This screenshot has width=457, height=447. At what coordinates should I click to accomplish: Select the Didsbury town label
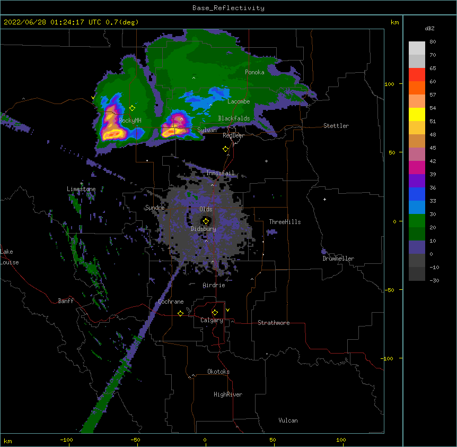click(204, 229)
